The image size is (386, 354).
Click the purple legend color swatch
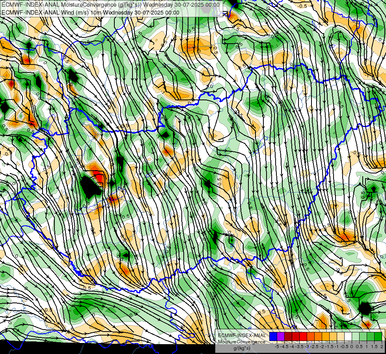281,336
